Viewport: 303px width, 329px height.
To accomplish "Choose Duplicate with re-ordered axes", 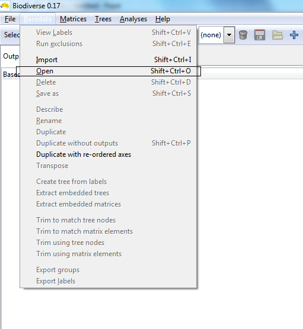I will click(109, 154).
